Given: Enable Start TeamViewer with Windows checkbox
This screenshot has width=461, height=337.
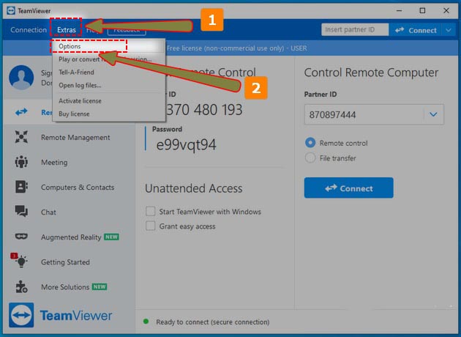Looking at the screenshot, I should pyautogui.click(x=151, y=211).
